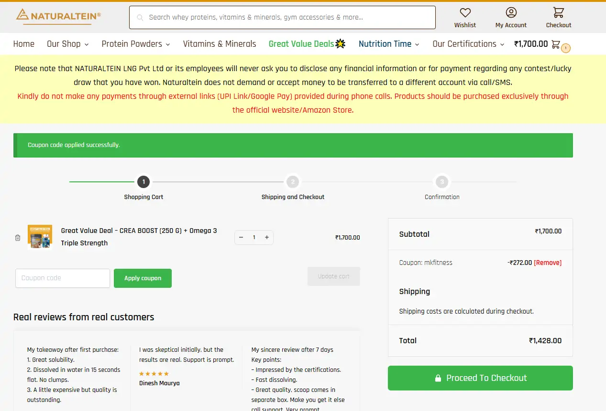Select Home in the navigation menu
This screenshot has height=411, width=606.
click(23, 43)
